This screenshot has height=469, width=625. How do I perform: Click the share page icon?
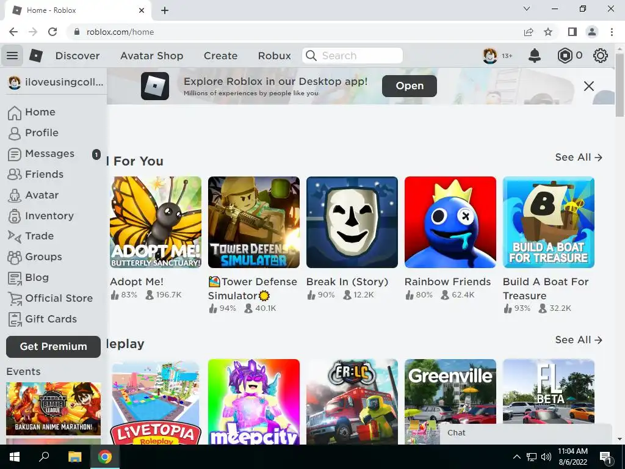529,32
